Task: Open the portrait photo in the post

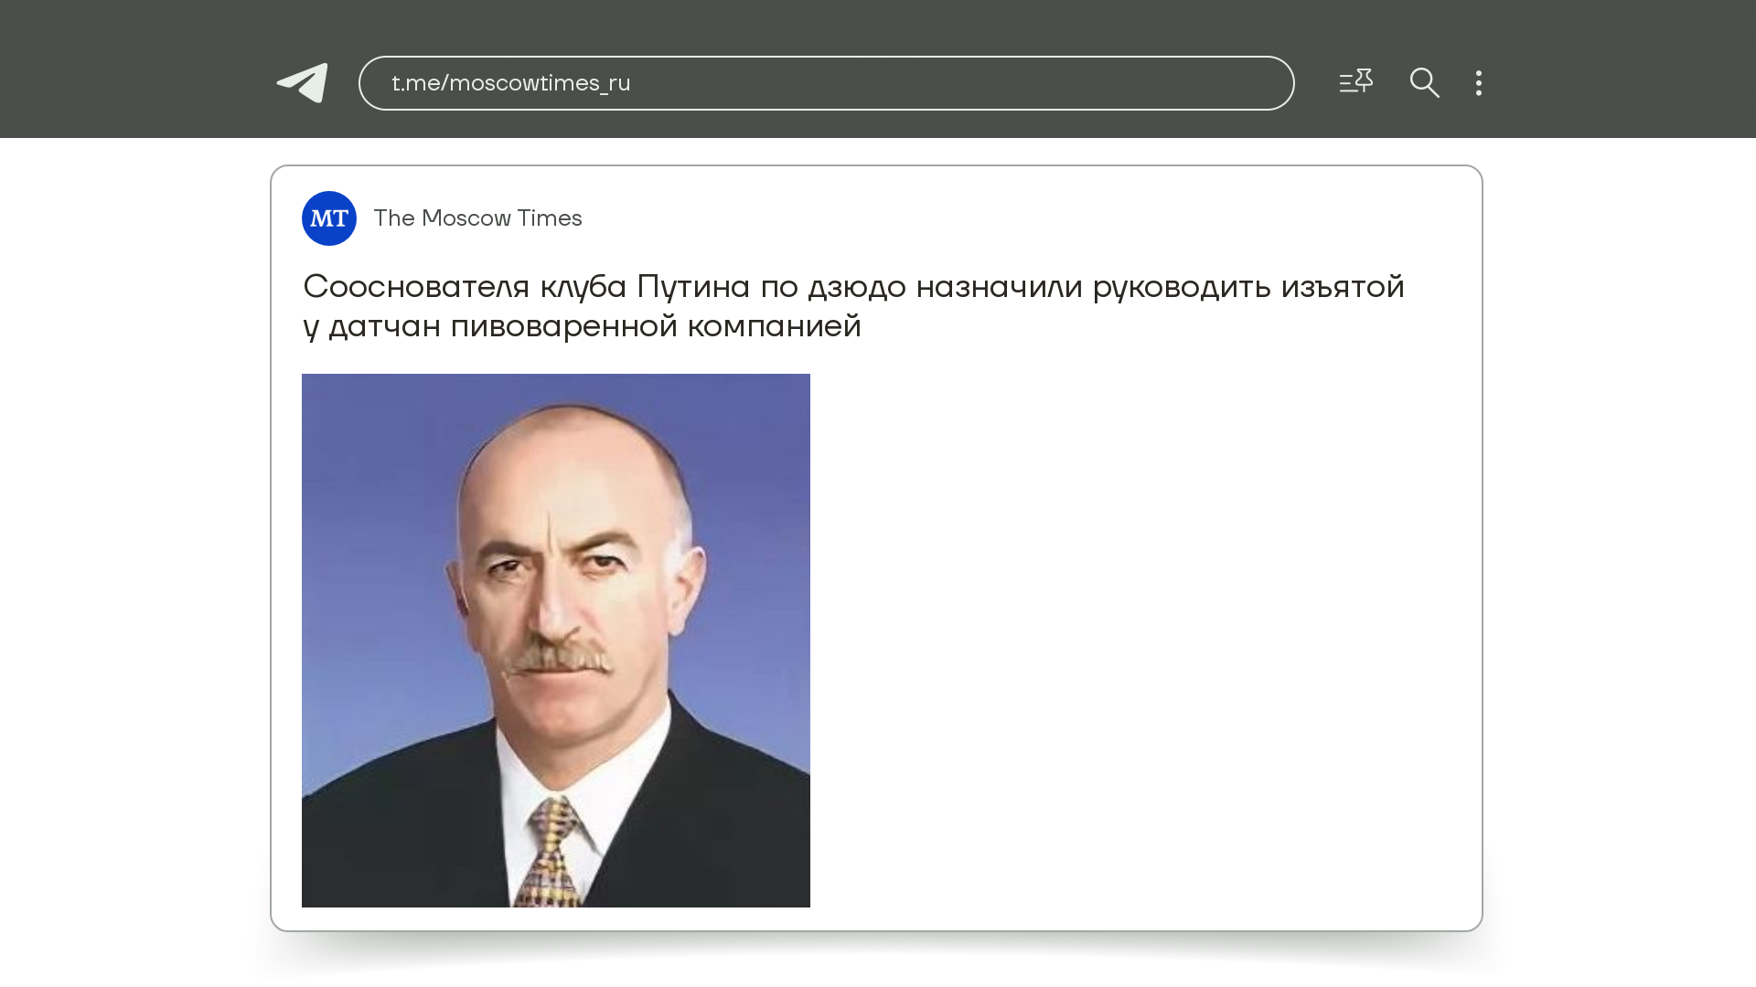Action: tap(556, 640)
